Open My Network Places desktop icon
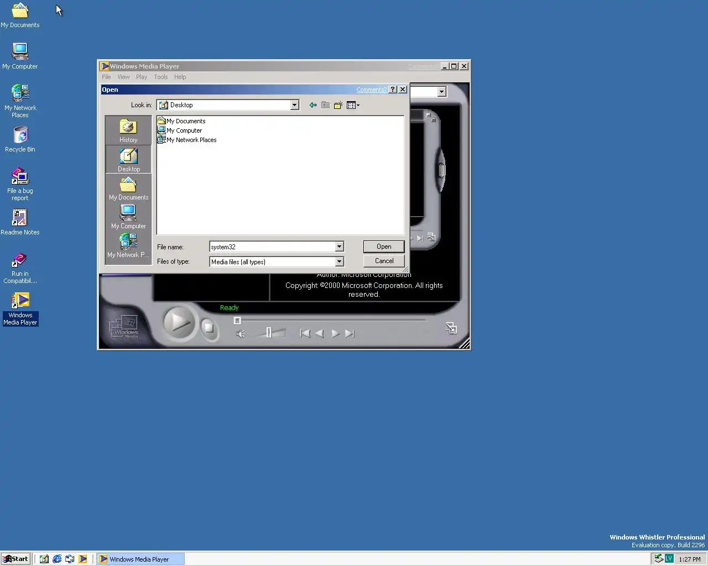708x566 pixels. pos(20,101)
